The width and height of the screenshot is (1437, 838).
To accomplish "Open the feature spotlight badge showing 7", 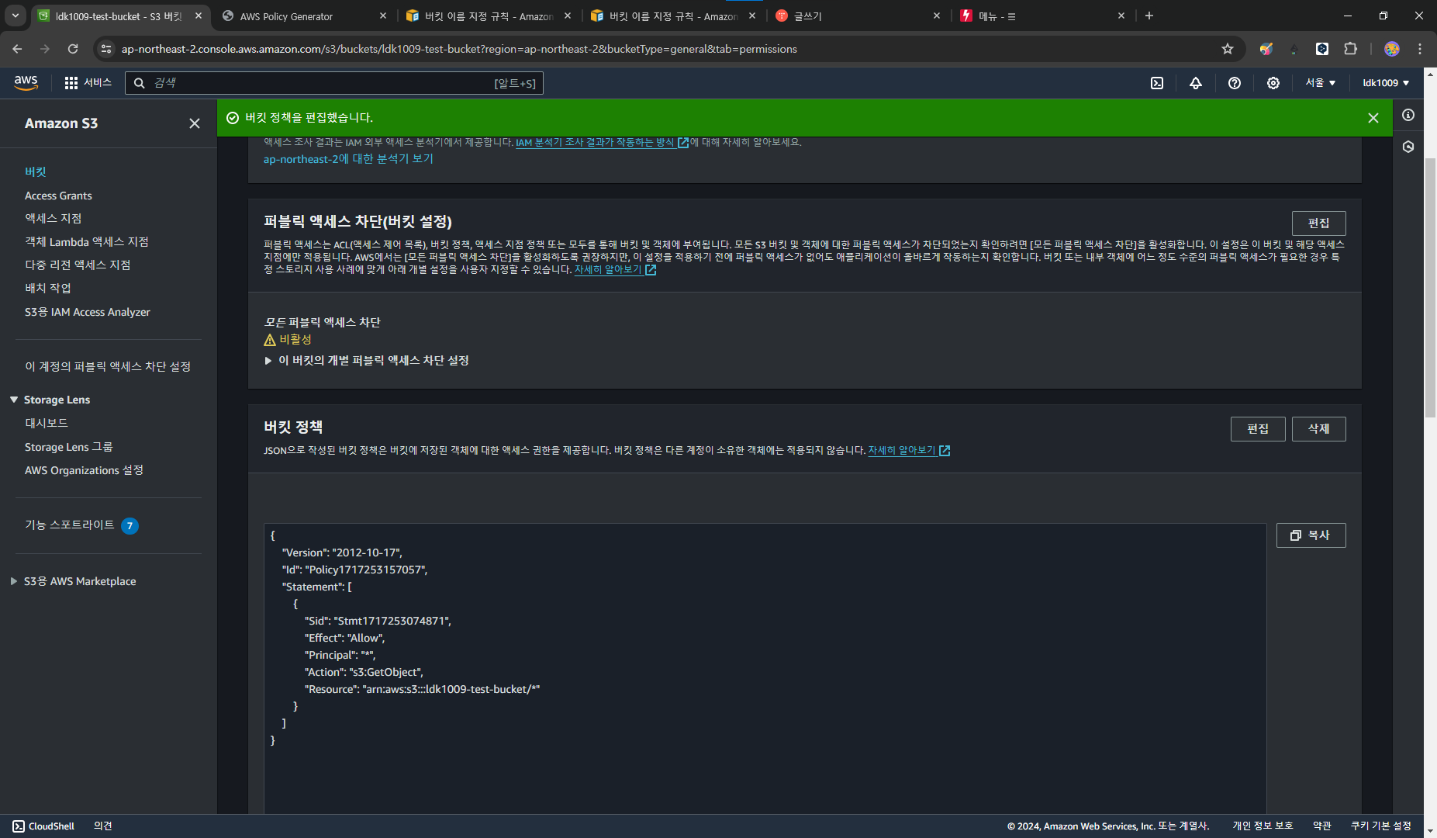I will (x=130, y=526).
